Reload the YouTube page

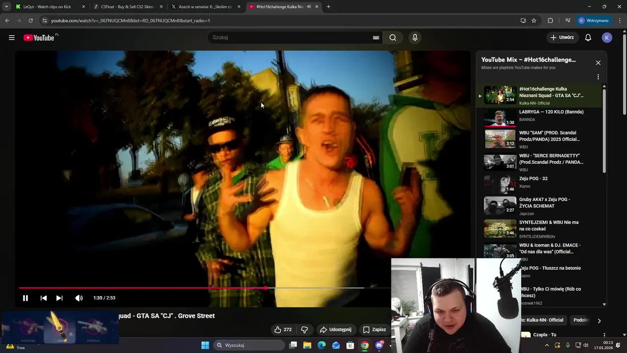(x=30, y=21)
